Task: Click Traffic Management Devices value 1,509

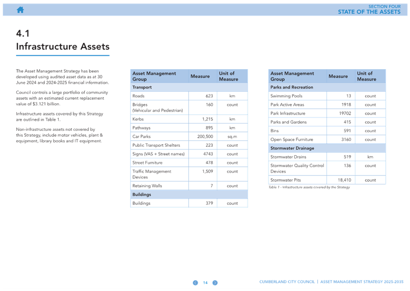Action: coord(207,171)
